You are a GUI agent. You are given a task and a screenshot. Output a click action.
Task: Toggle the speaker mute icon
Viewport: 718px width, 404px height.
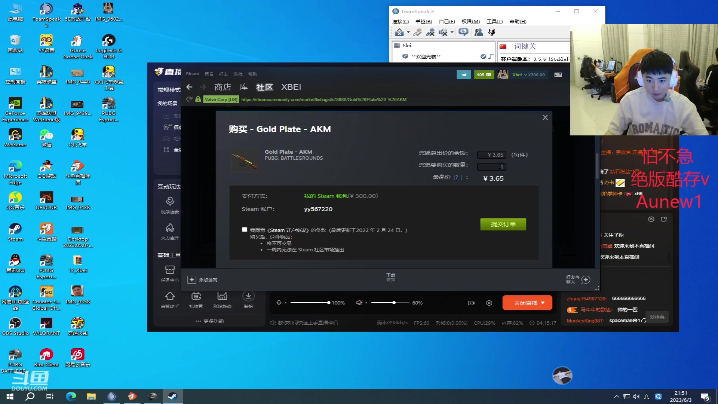[359, 303]
